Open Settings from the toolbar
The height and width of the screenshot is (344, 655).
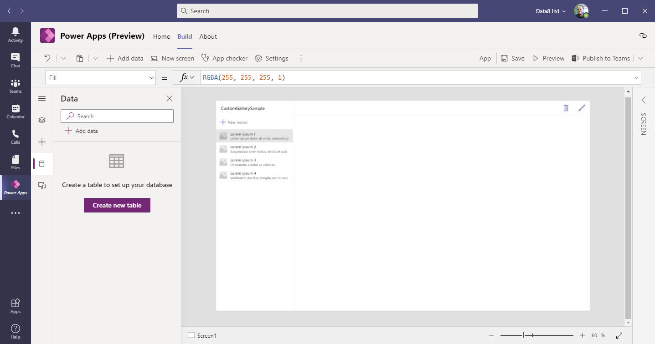272,58
